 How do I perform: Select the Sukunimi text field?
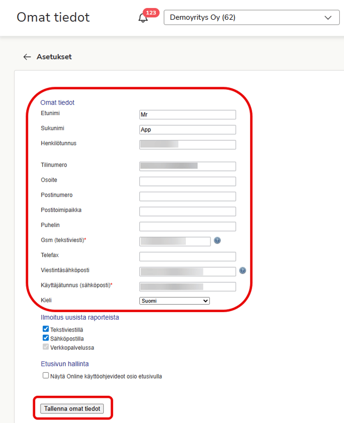187,130
